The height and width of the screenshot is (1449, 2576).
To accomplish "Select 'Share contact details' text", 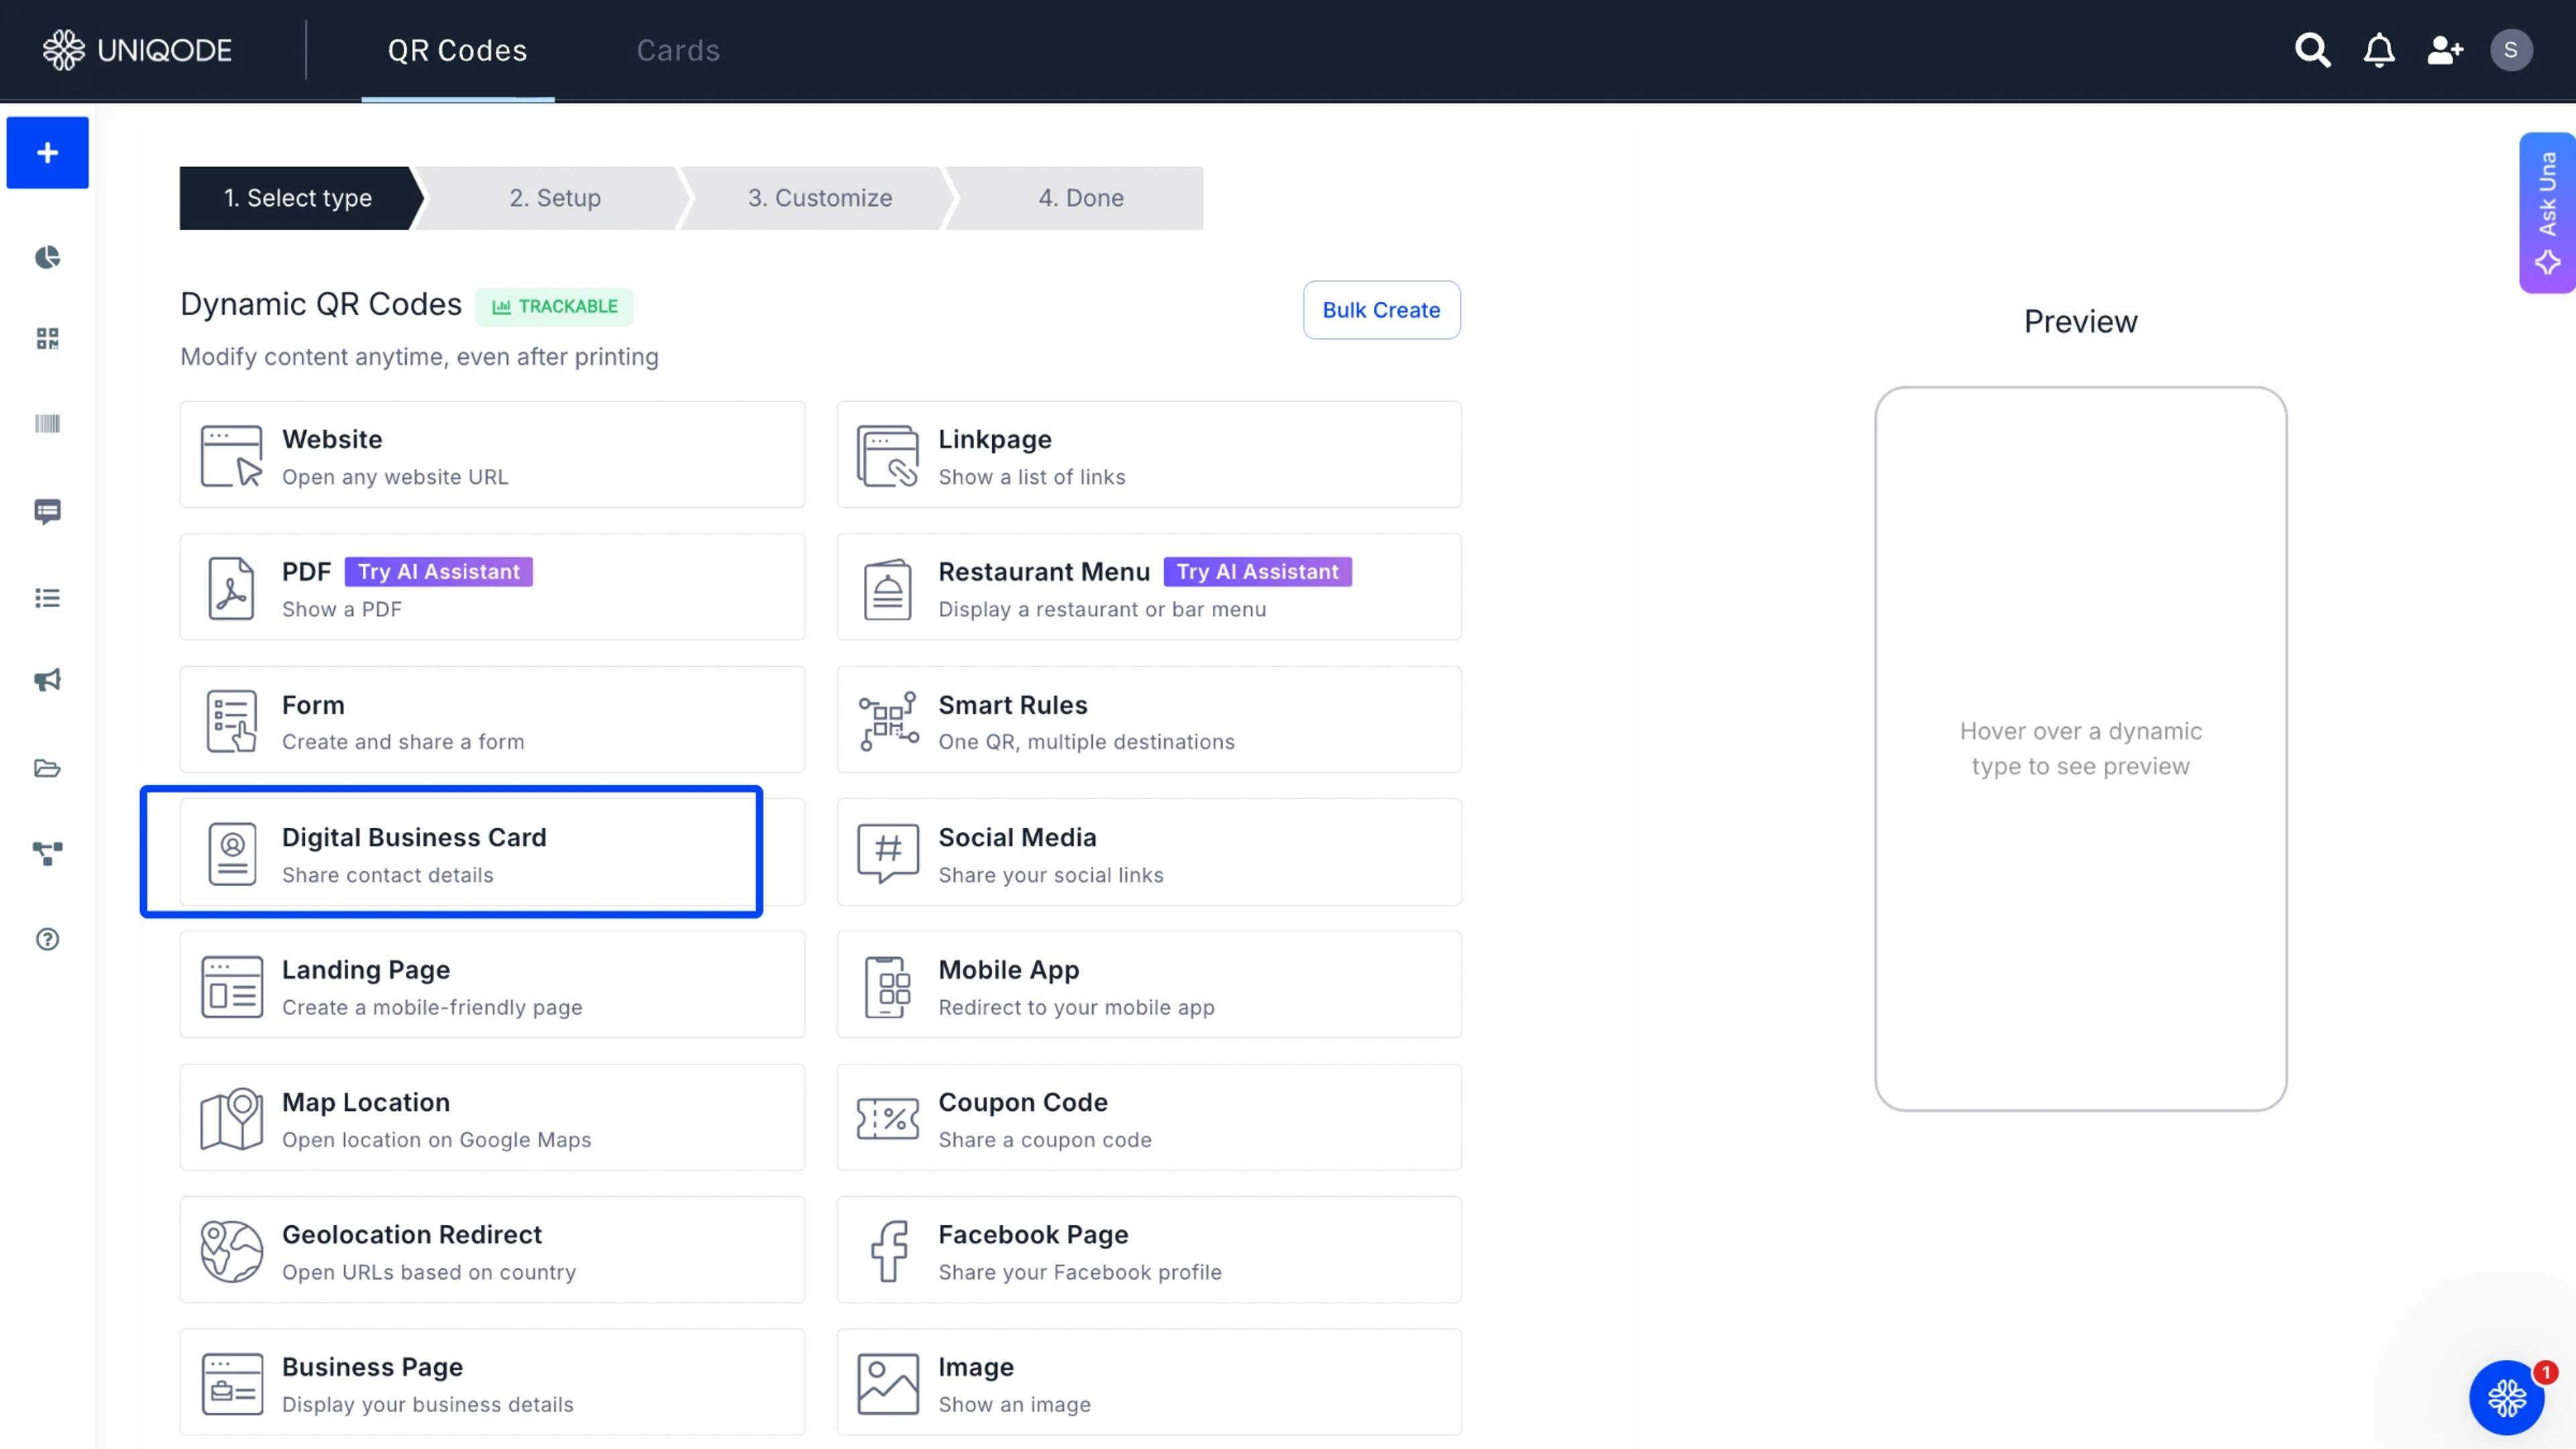I will point(388,875).
